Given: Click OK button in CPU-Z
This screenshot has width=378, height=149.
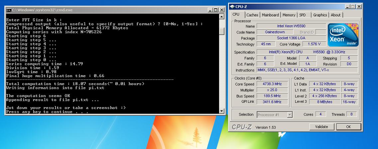Looking at the screenshot, I should click(349, 127).
